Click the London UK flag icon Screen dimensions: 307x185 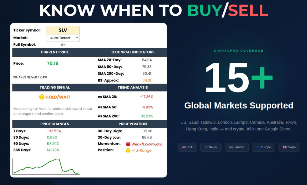click(x=231, y=147)
